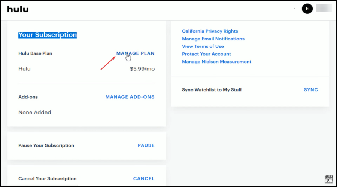Click CANCEL to cancel the subscription

click(x=144, y=179)
